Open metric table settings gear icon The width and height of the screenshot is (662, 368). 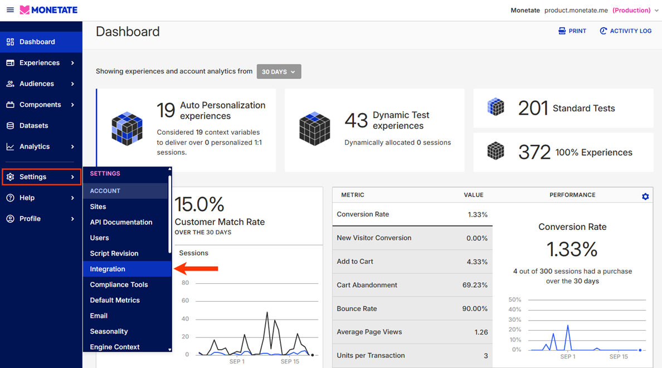[x=645, y=197]
